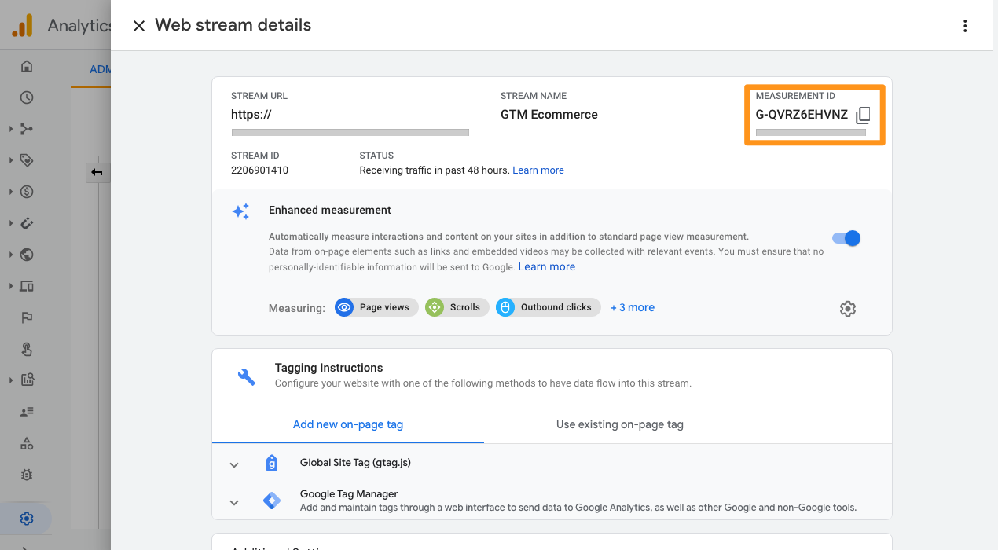The width and height of the screenshot is (998, 550).
Task: Click the Audiences person-list icon in sidebar
Action: pyautogui.click(x=27, y=412)
